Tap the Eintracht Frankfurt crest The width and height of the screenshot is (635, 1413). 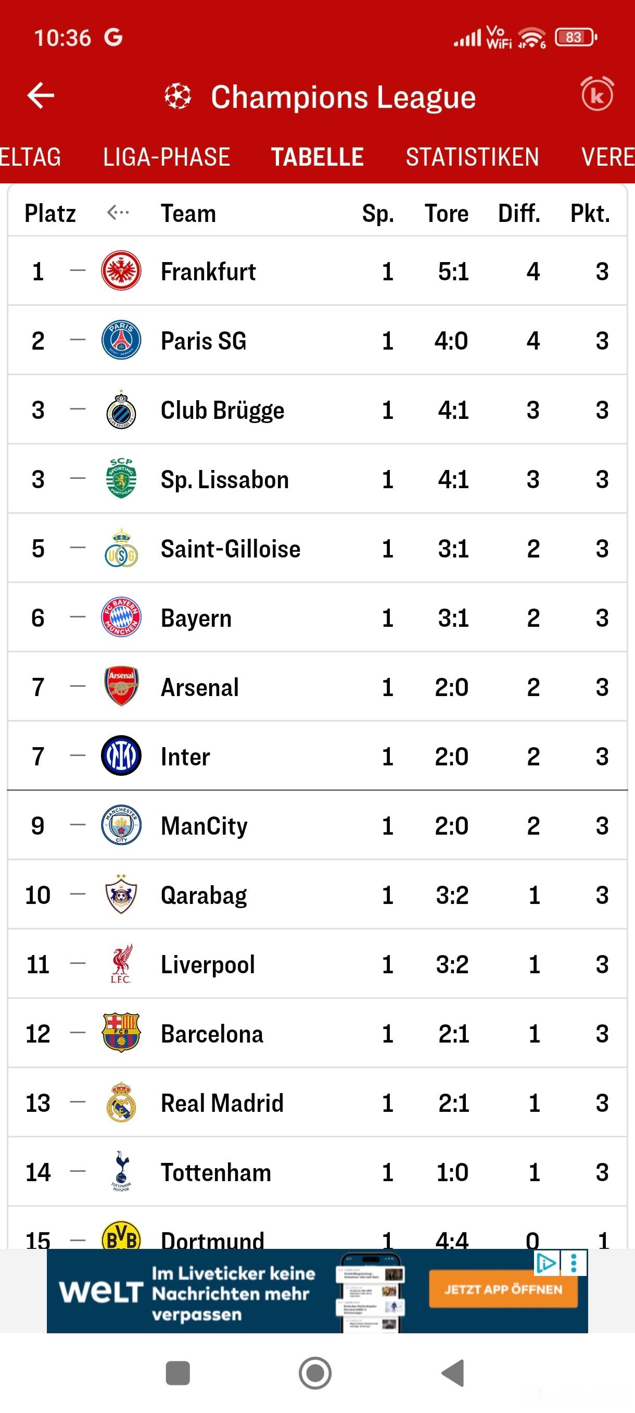point(121,271)
